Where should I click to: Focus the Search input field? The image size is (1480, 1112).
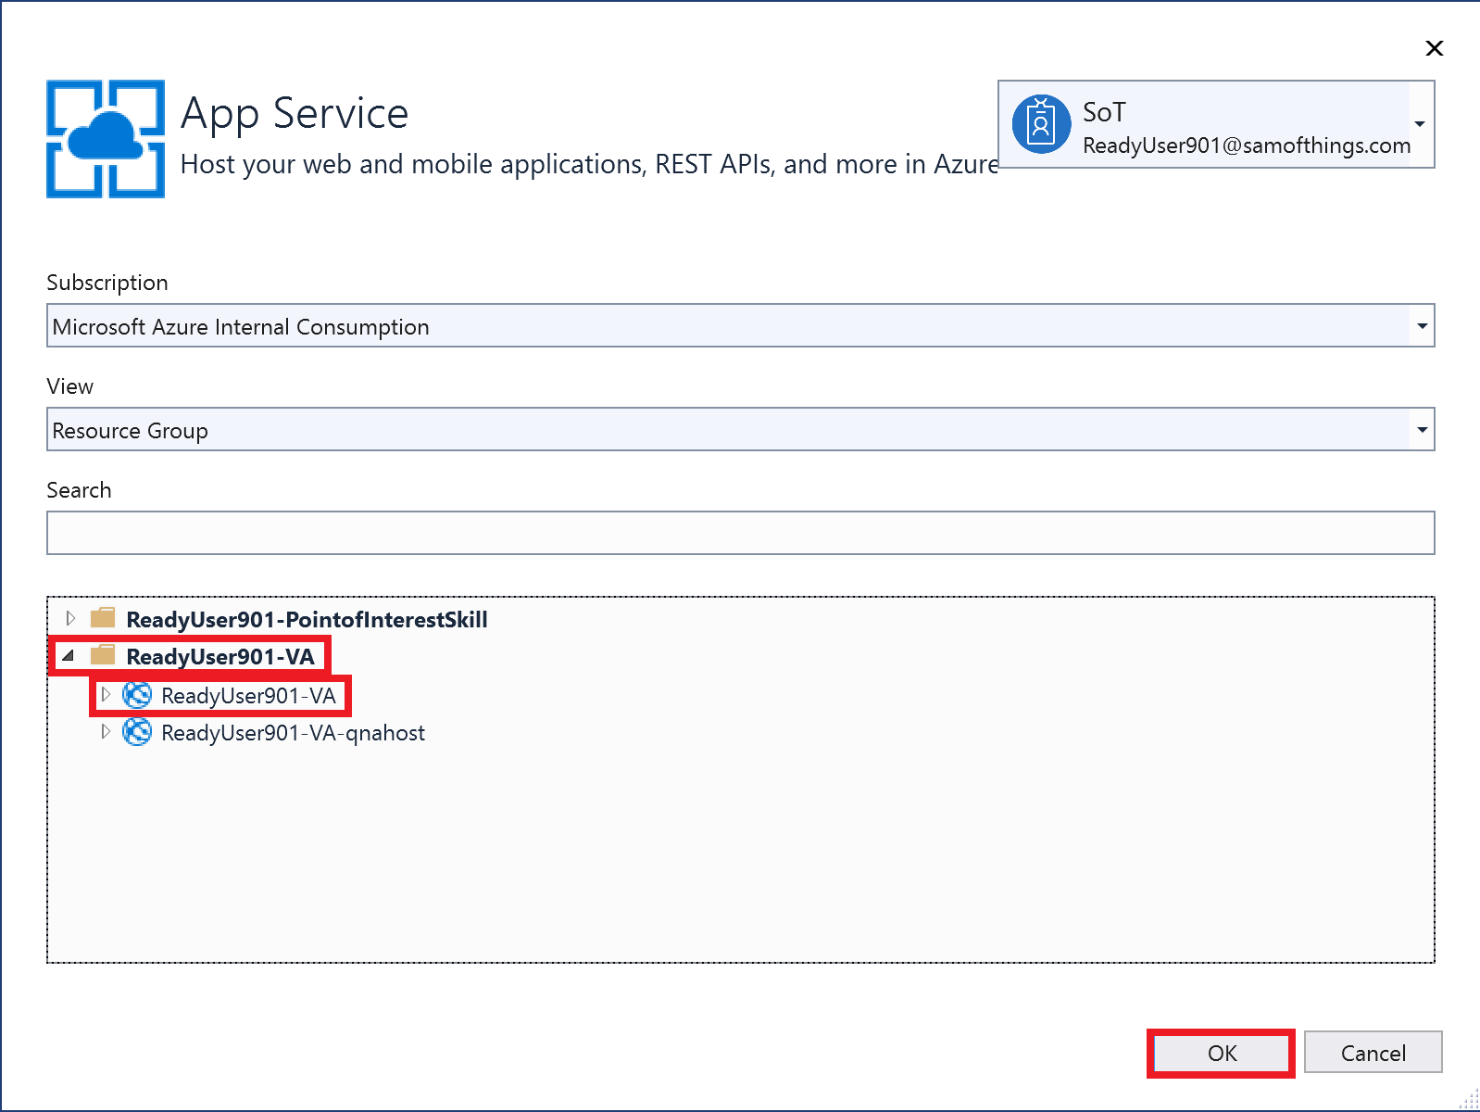(x=740, y=533)
